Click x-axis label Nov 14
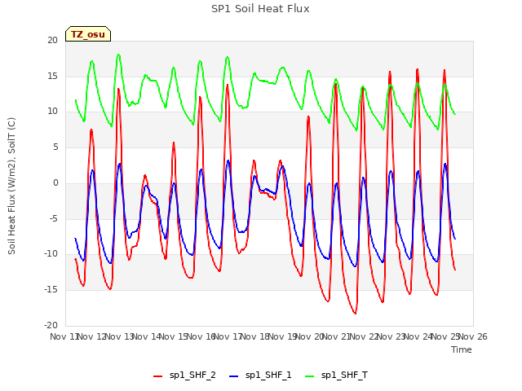Viewport: 522px width, 391px height. tap(147, 336)
